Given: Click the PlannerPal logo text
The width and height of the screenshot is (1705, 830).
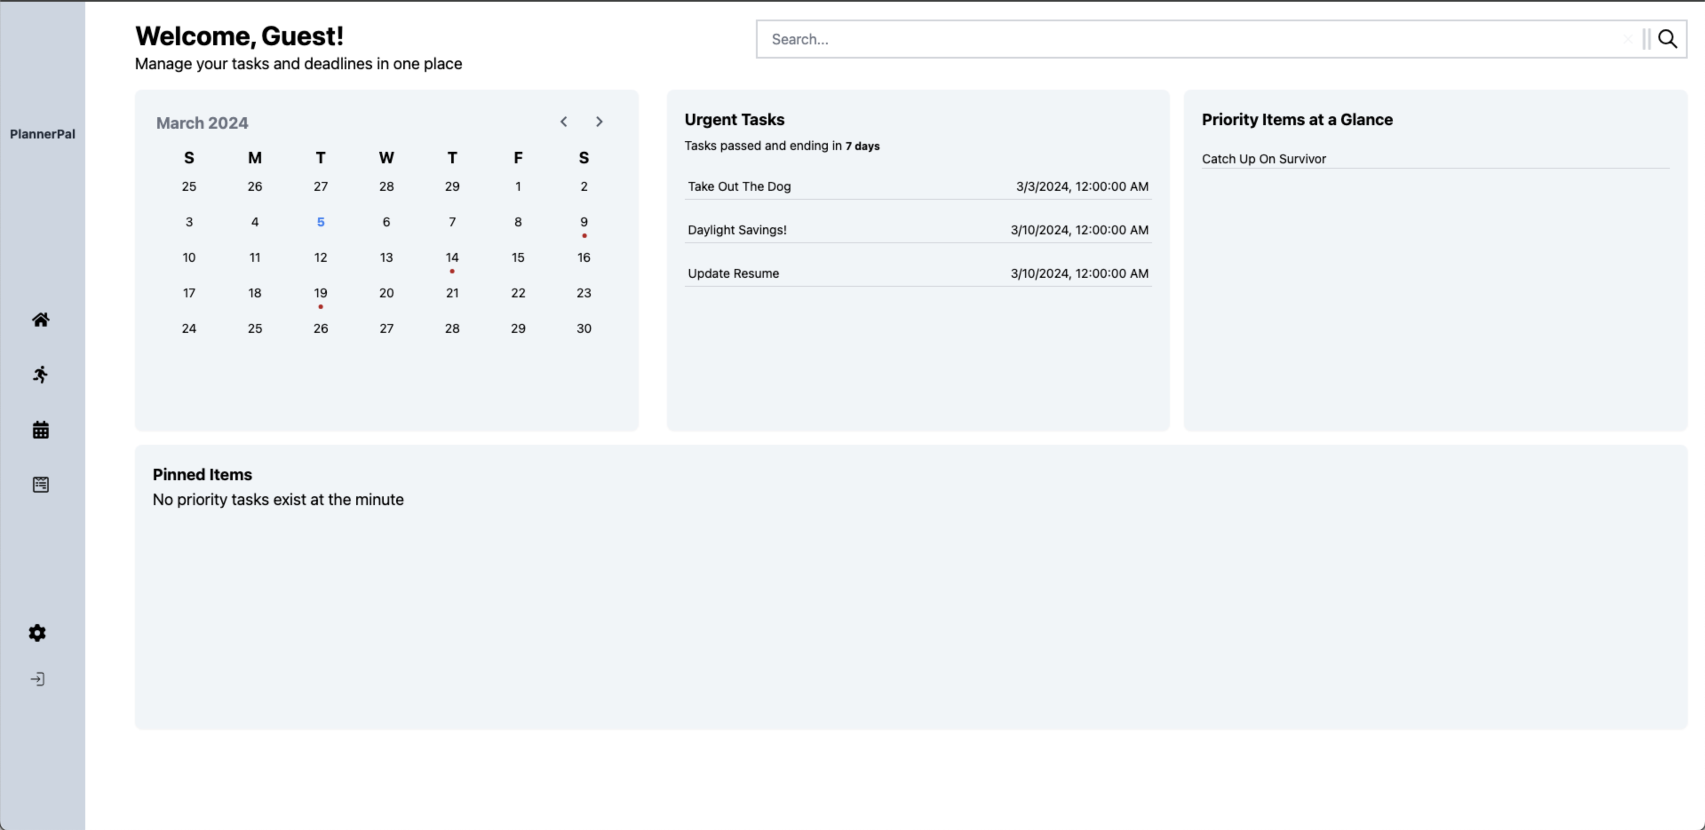Looking at the screenshot, I should click(x=42, y=134).
